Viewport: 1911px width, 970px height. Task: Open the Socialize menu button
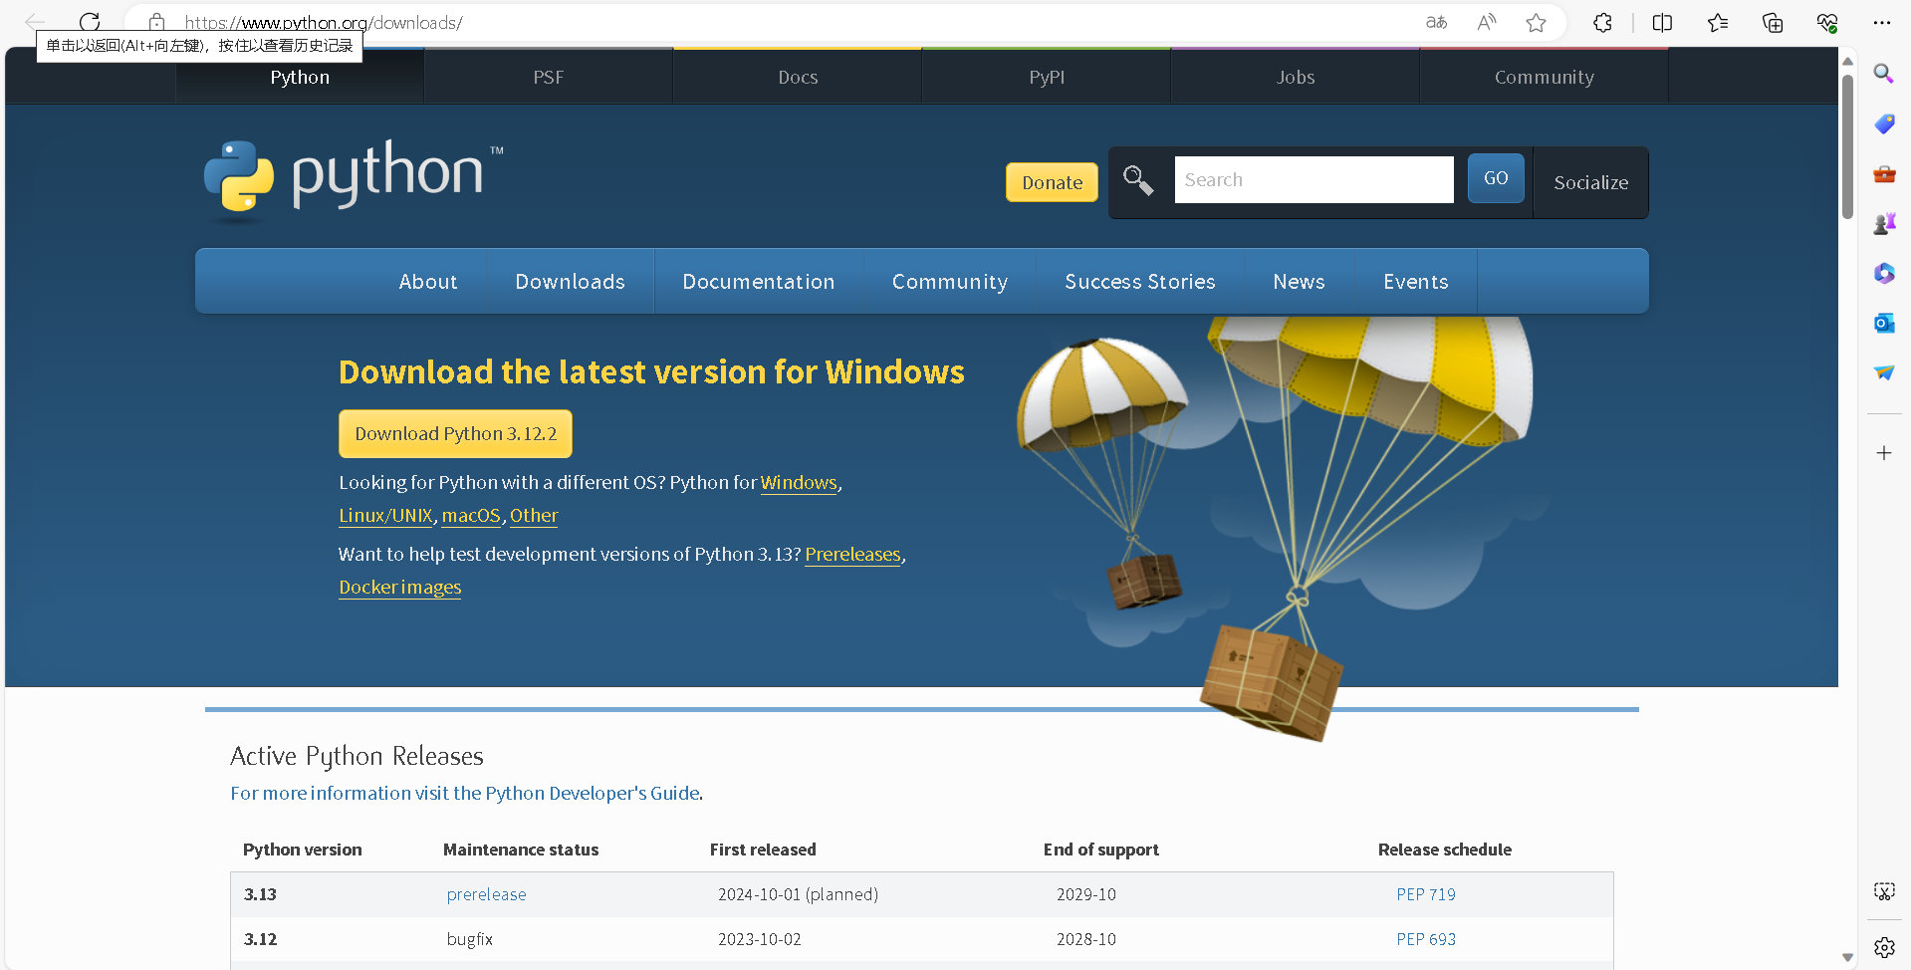point(1591,182)
